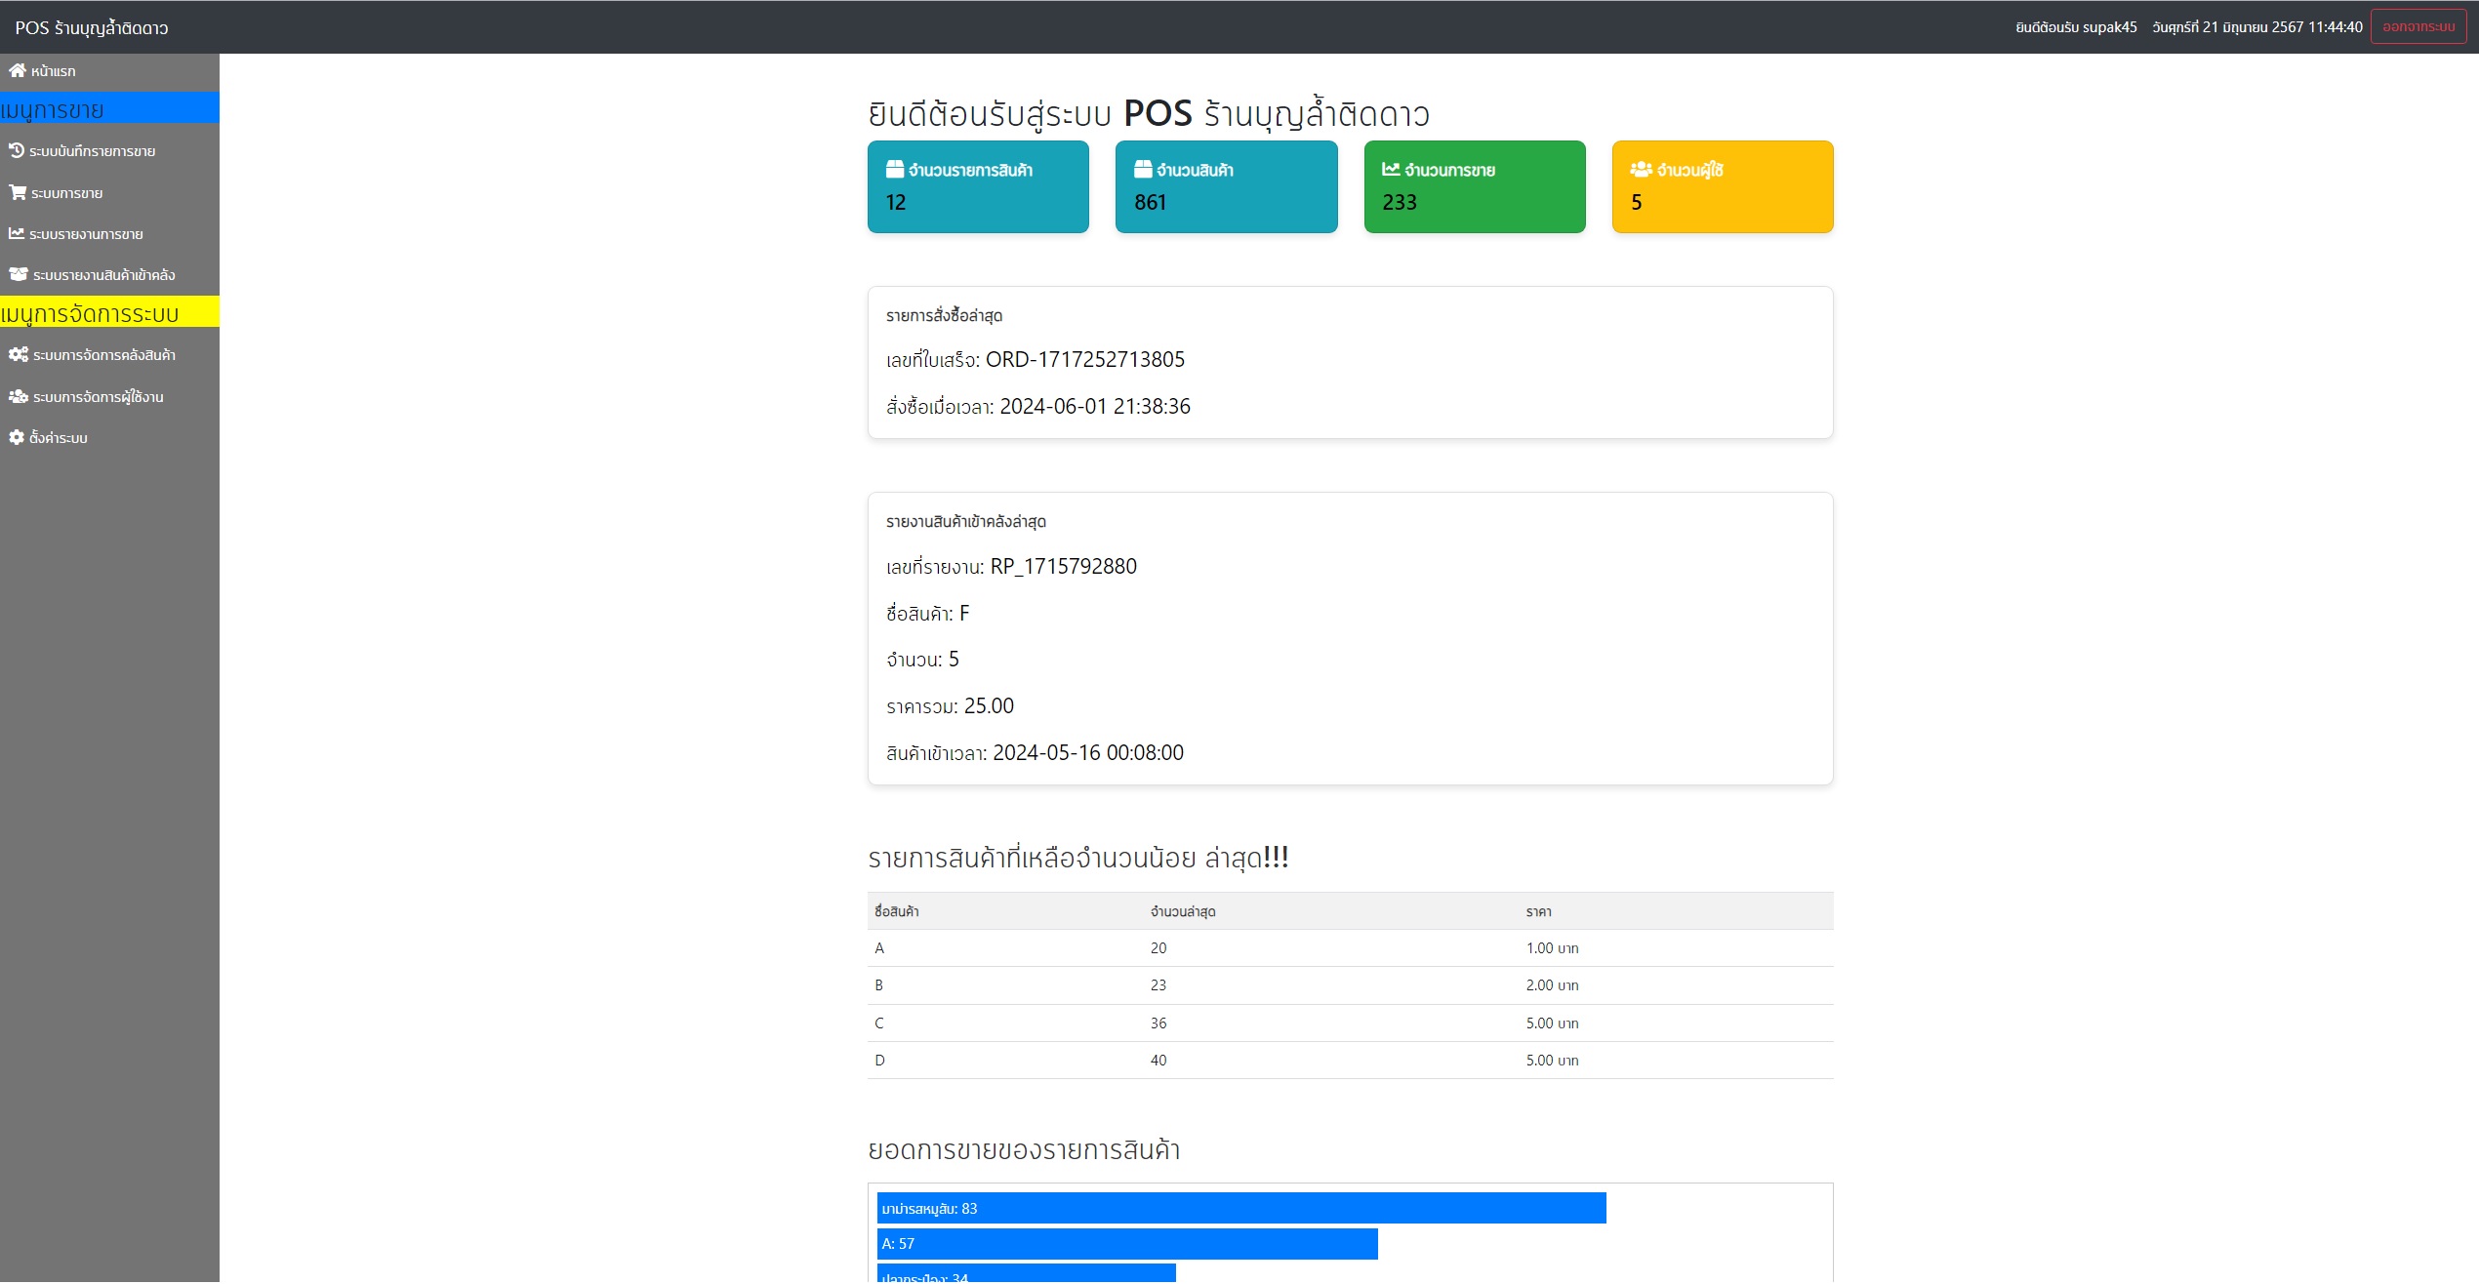The width and height of the screenshot is (2479, 1284).
Task: Click the stock-in report box icon
Action: click(18, 274)
